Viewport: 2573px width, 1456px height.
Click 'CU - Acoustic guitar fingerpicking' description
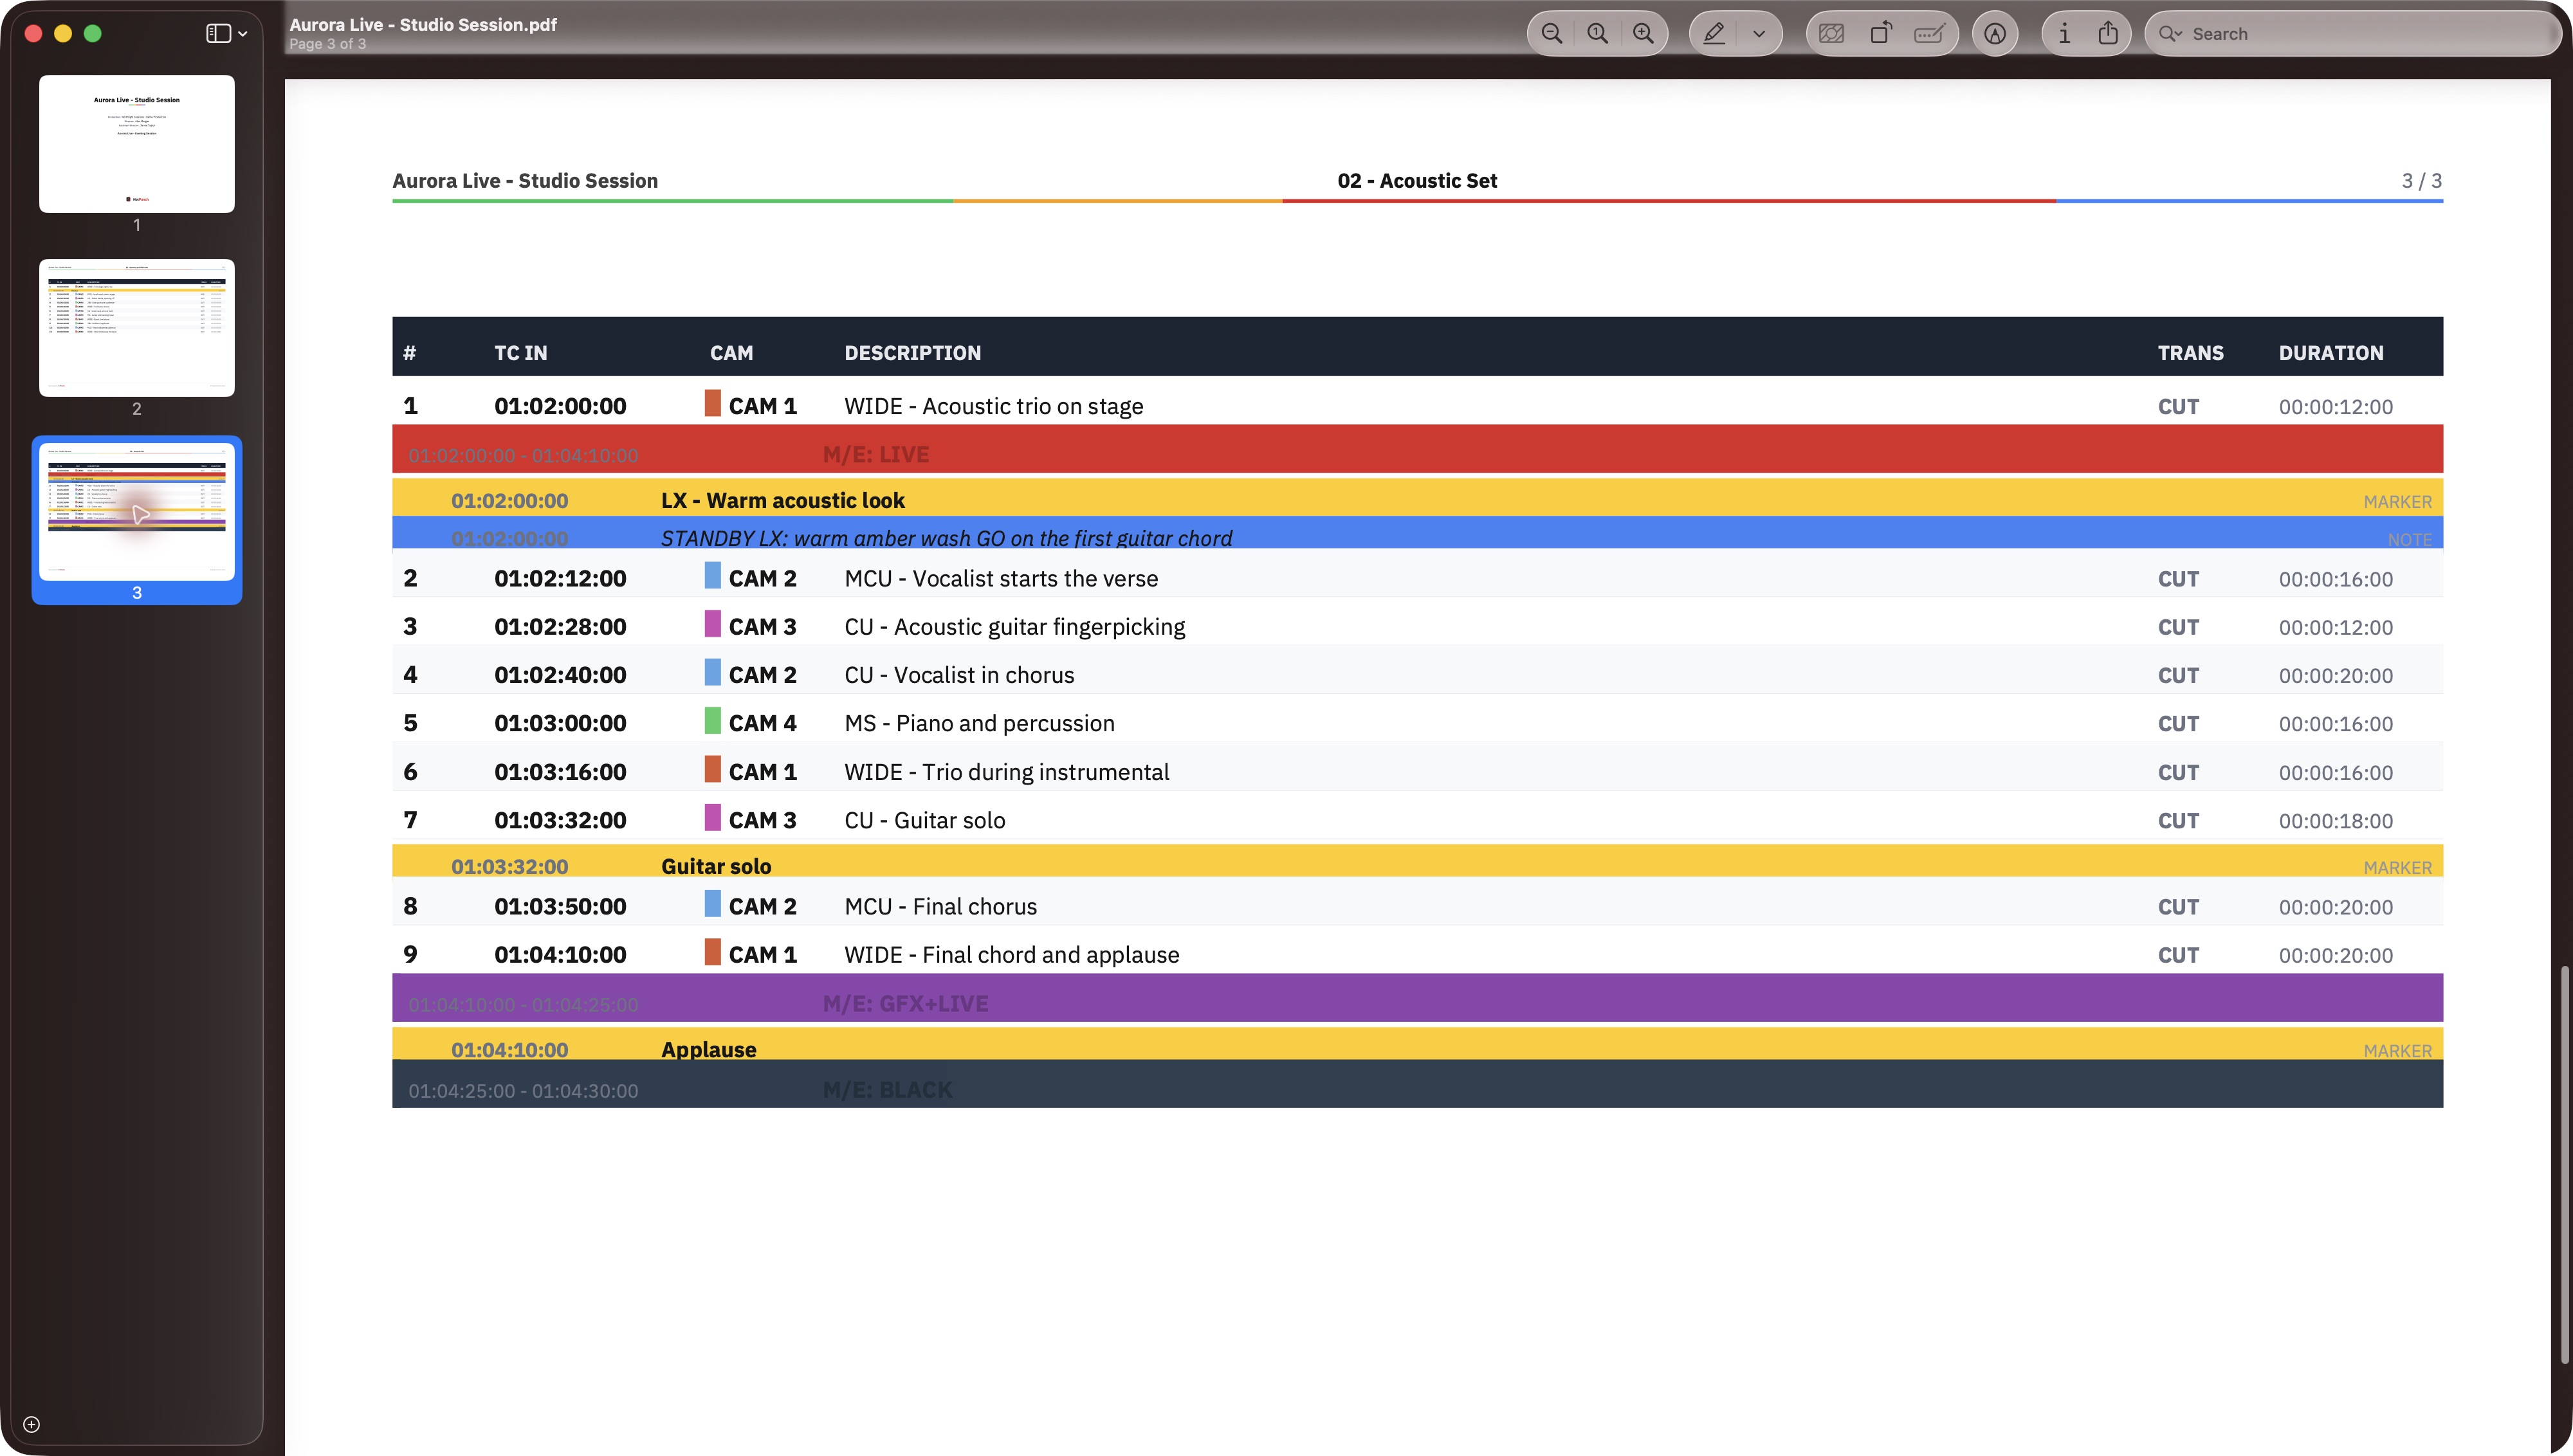coord(1014,626)
